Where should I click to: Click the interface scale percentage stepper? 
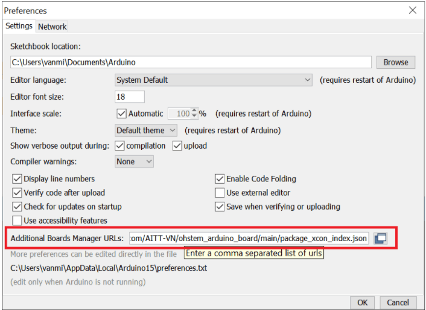click(x=194, y=114)
